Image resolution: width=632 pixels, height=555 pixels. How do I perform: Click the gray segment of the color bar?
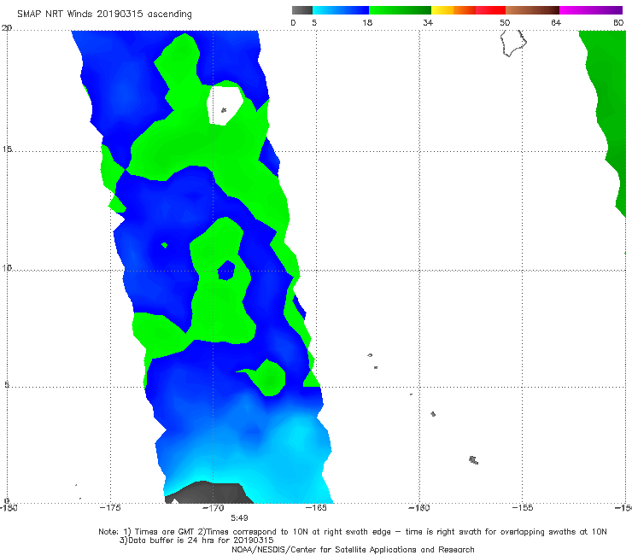coord(302,10)
